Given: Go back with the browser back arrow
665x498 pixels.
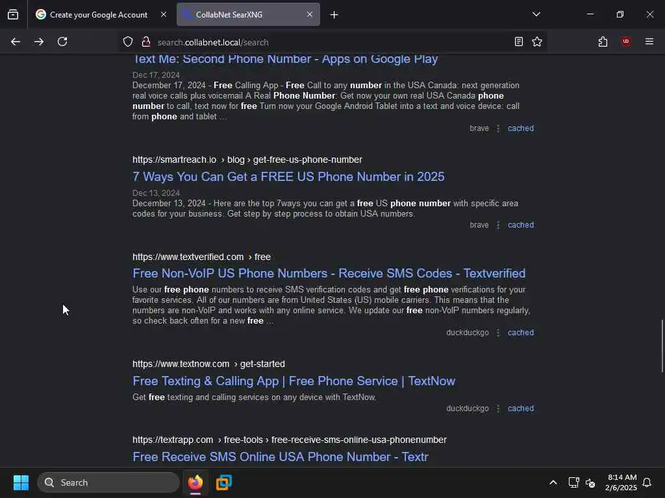Looking at the screenshot, I should pyautogui.click(x=16, y=41).
